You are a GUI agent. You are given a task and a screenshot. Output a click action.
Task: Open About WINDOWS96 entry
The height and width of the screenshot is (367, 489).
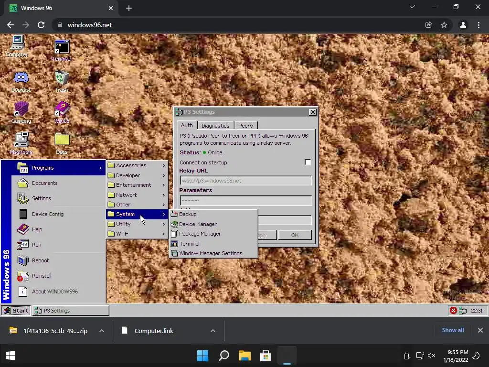tap(59, 291)
